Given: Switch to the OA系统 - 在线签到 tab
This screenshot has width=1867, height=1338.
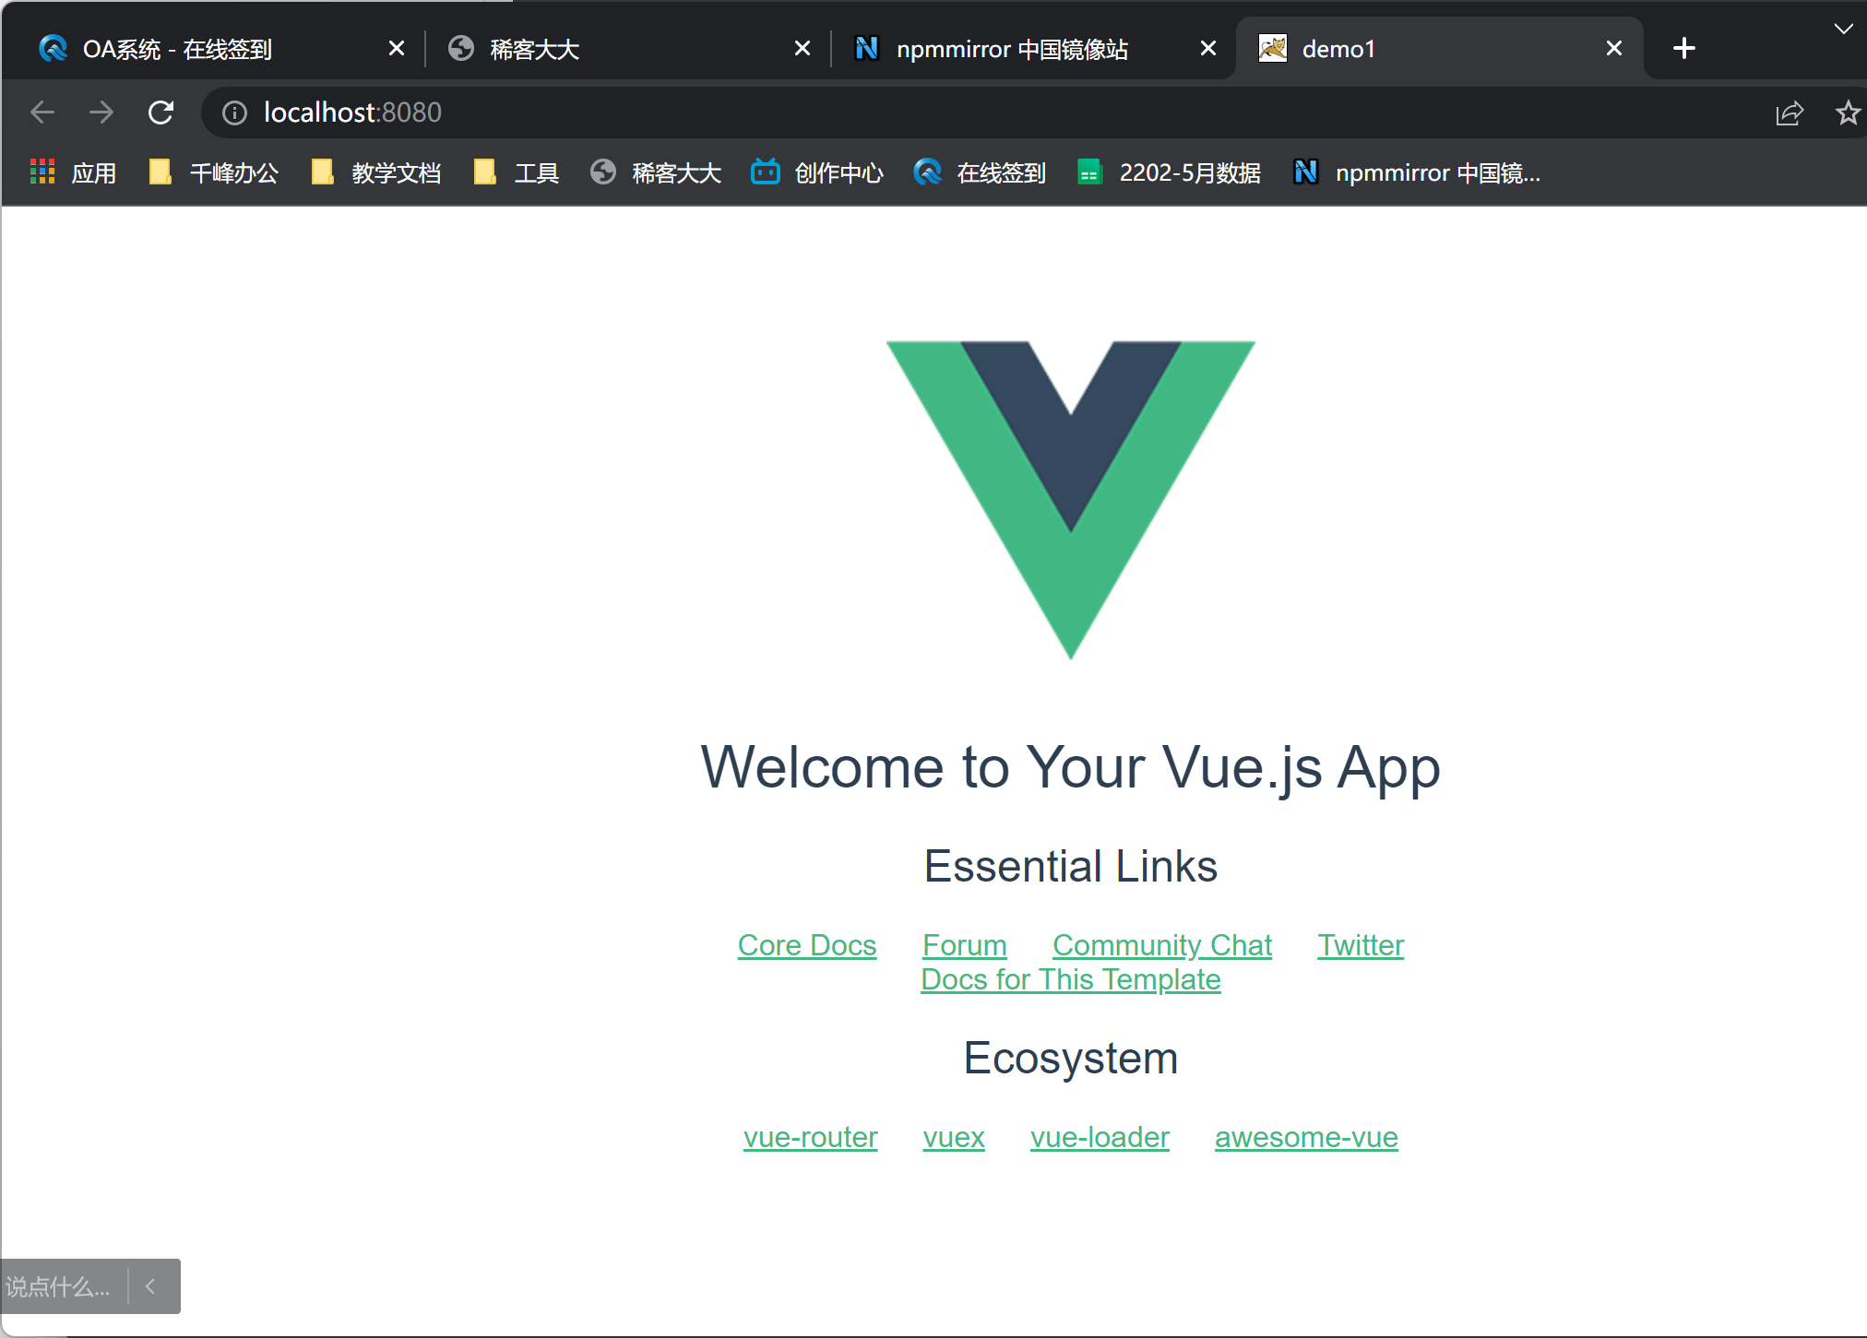Looking at the screenshot, I should coord(221,49).
